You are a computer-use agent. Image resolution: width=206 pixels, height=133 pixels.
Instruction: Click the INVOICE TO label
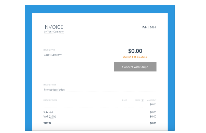coord(49,50)
